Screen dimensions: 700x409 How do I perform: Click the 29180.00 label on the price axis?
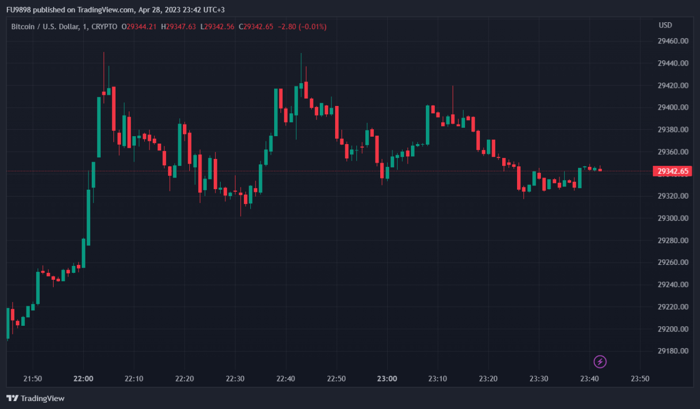pos(672,351)
